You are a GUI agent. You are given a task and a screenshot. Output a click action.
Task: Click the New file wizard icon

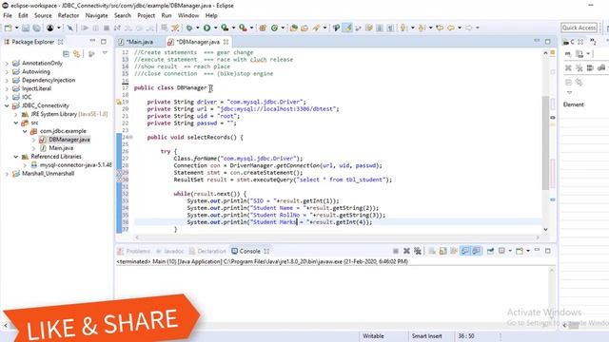[9, 28]
